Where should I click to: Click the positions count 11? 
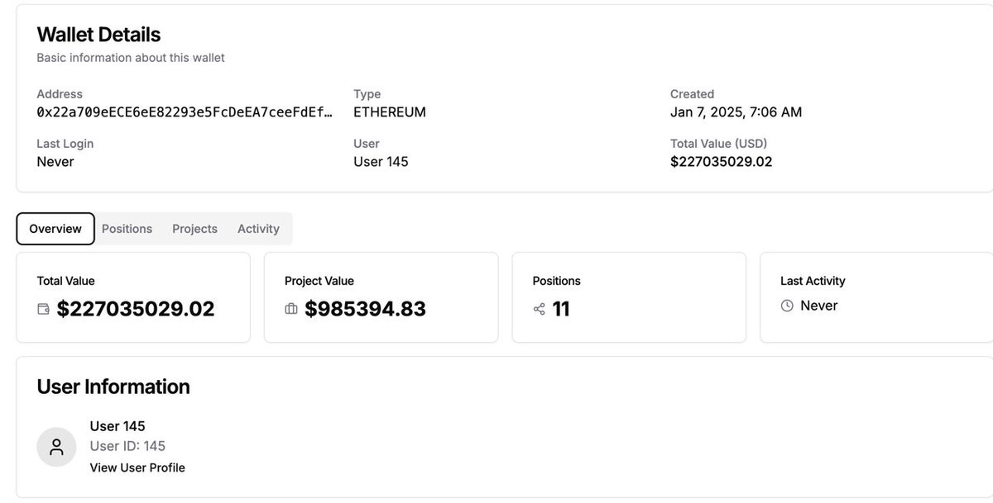point(561,309)
